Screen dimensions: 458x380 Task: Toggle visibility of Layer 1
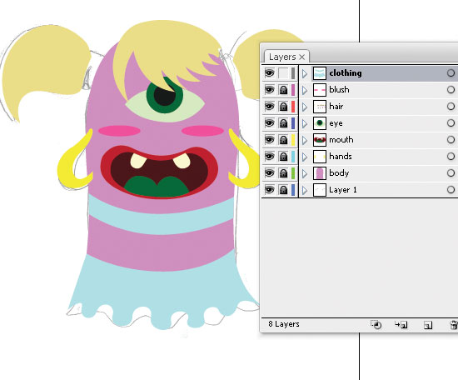[269, 190]
